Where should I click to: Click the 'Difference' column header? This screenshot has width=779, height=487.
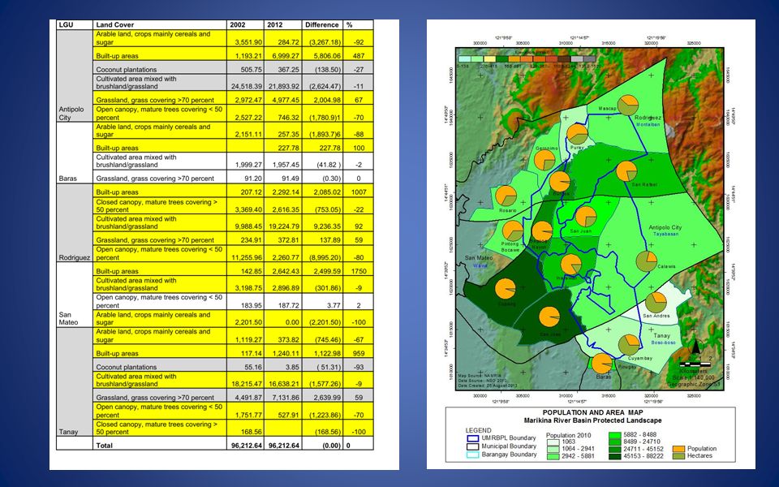coord(322,24)
